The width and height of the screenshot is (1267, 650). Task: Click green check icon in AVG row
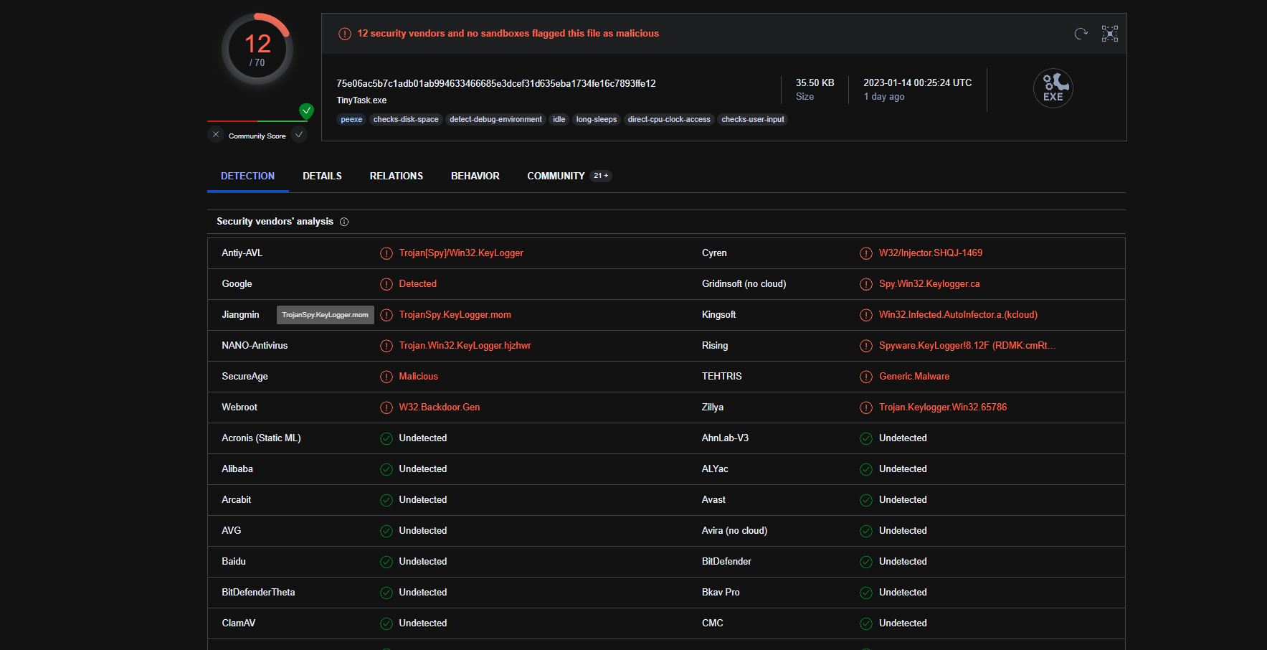386,531
